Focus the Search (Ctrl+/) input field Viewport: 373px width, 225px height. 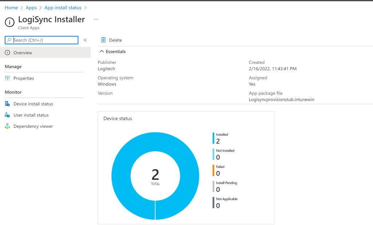click(x=44, y=40)
